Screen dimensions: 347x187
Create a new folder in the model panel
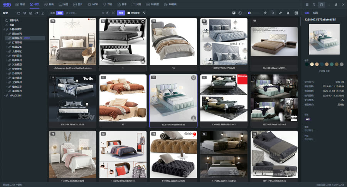(x=19, y=13)
